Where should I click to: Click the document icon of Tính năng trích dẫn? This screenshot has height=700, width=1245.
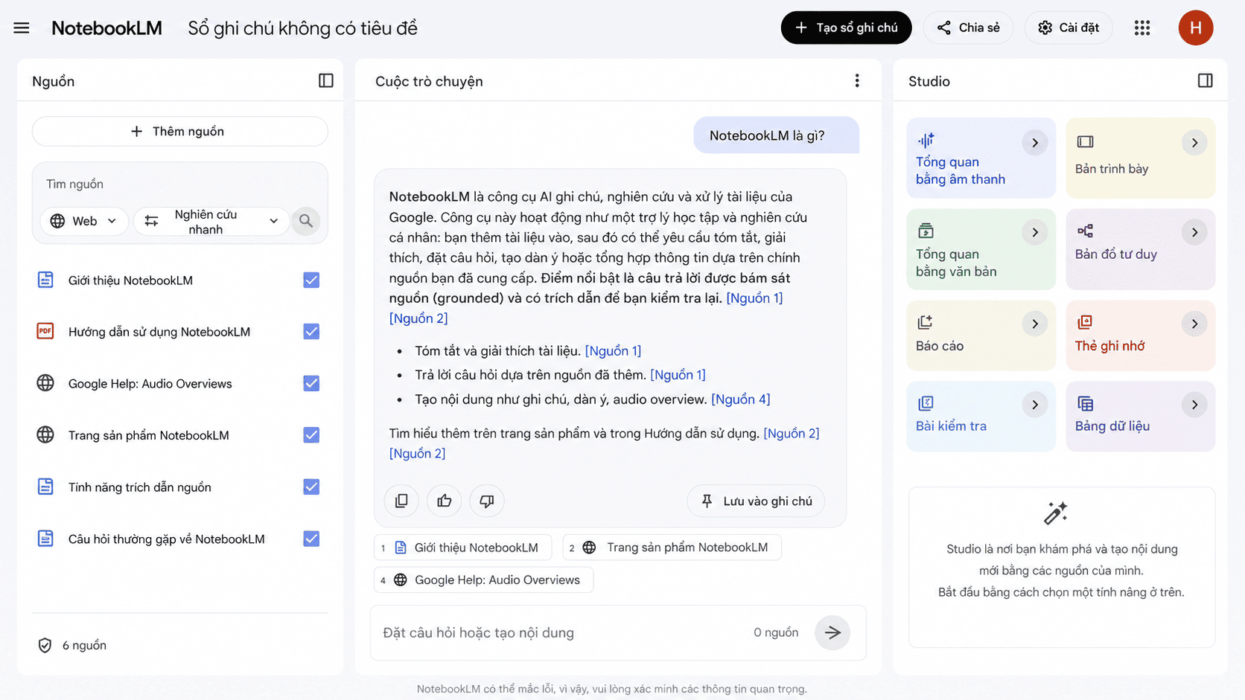tap(45, 487)
